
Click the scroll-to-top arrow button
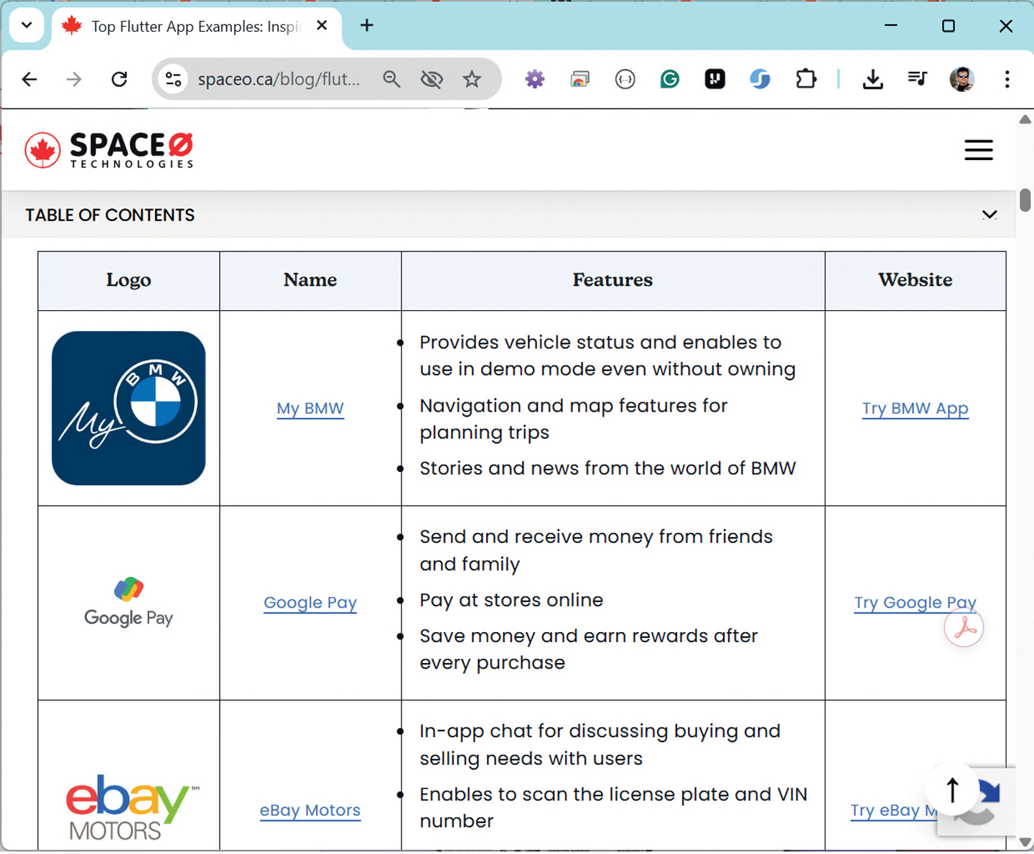pos(952,790)
